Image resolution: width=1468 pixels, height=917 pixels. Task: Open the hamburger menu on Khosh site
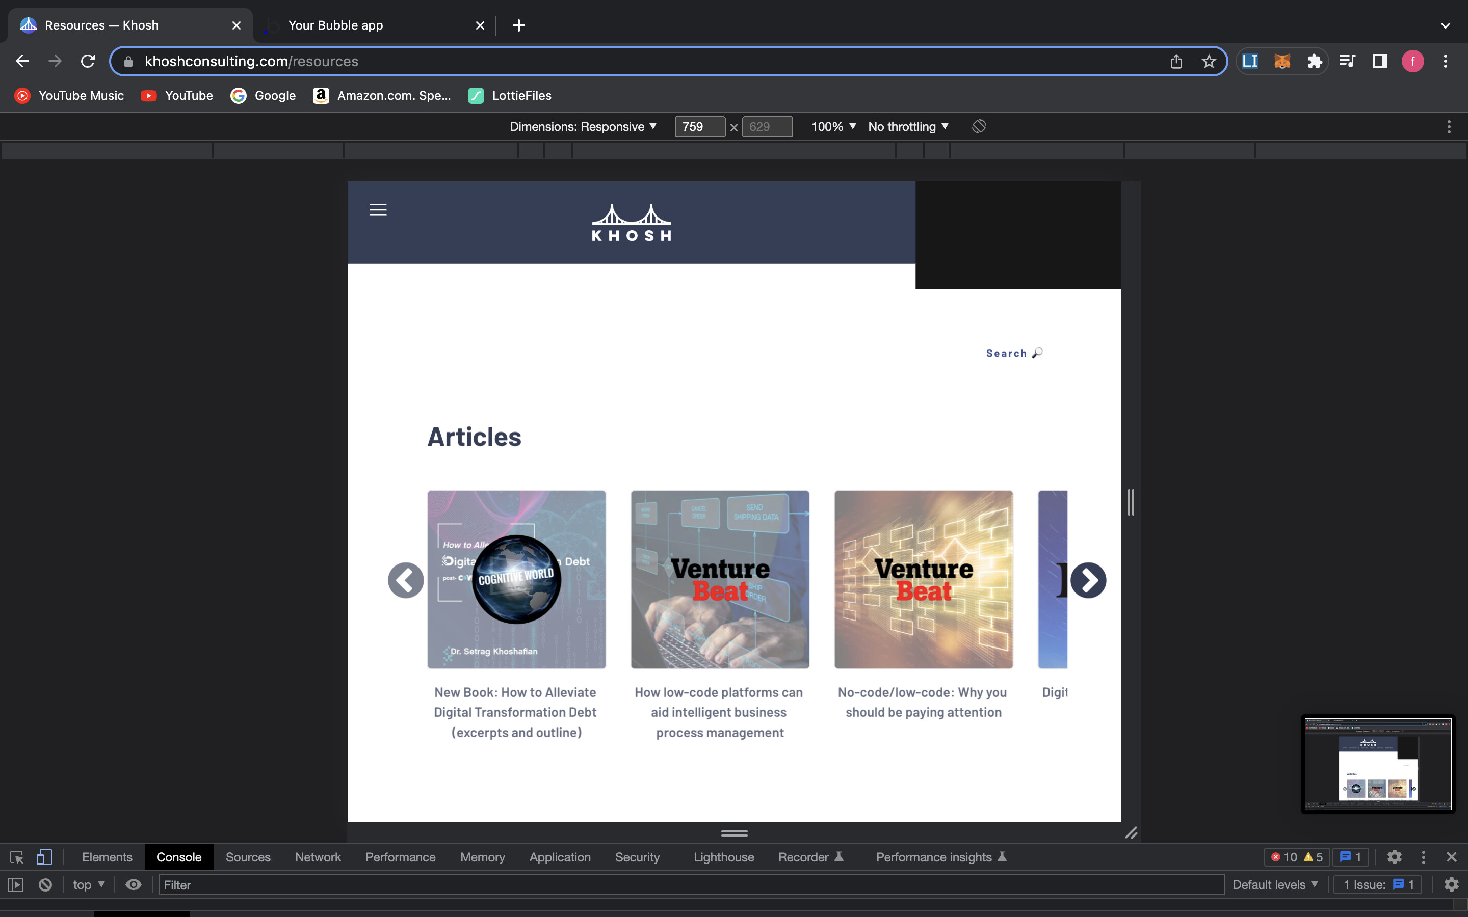point(378,210)
